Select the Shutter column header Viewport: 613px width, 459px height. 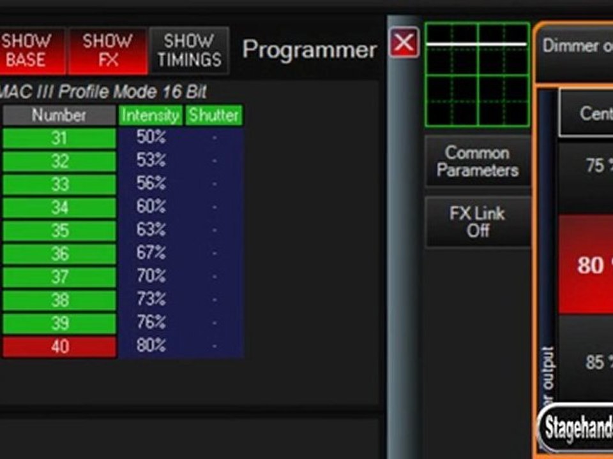pyautogui.click(x=214, y=115)
